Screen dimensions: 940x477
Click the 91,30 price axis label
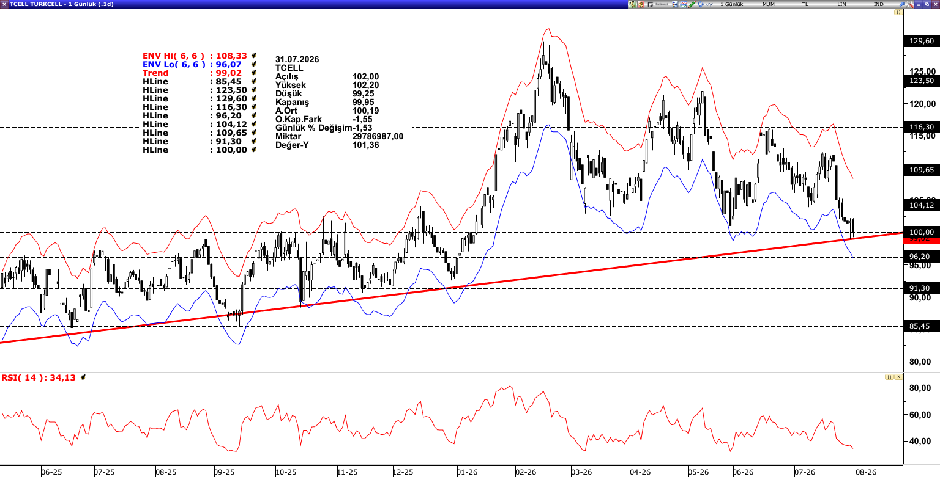tap(922, 288)
